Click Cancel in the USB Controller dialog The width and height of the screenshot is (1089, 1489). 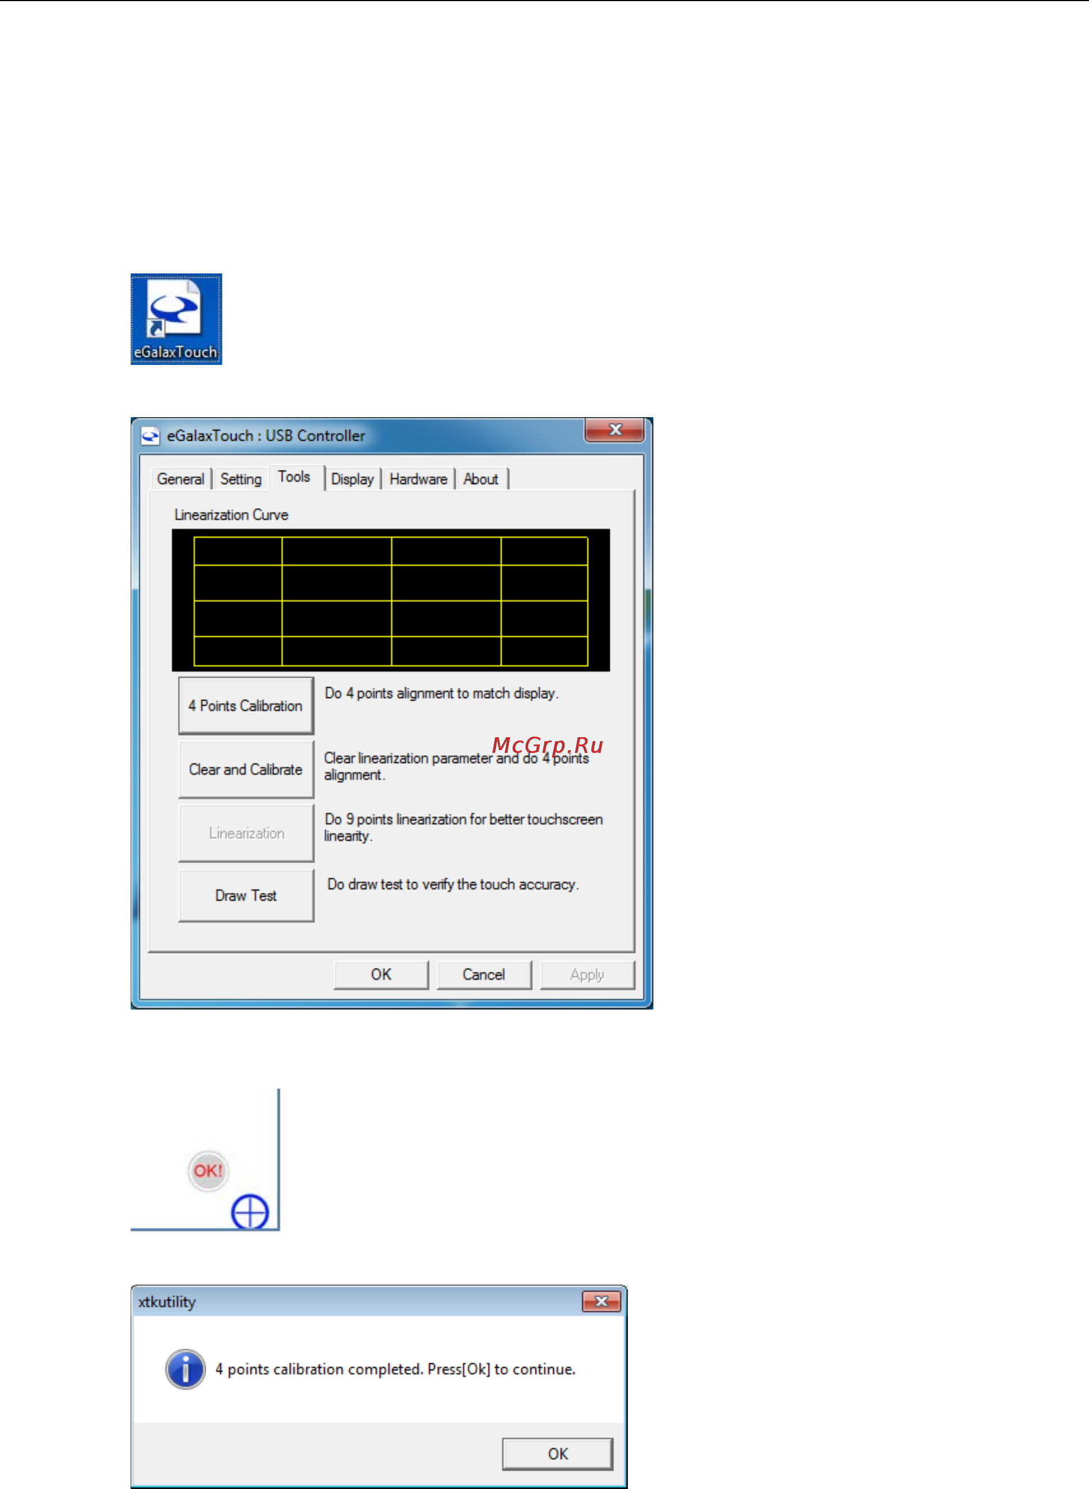click(484, 975)
